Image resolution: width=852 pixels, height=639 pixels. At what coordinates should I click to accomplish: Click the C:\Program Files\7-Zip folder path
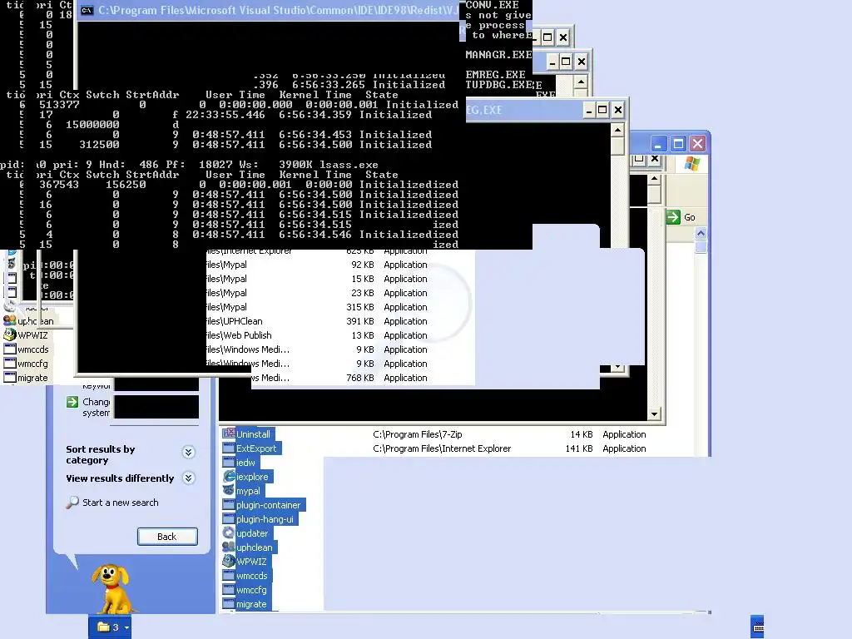(x=418, y=434)
